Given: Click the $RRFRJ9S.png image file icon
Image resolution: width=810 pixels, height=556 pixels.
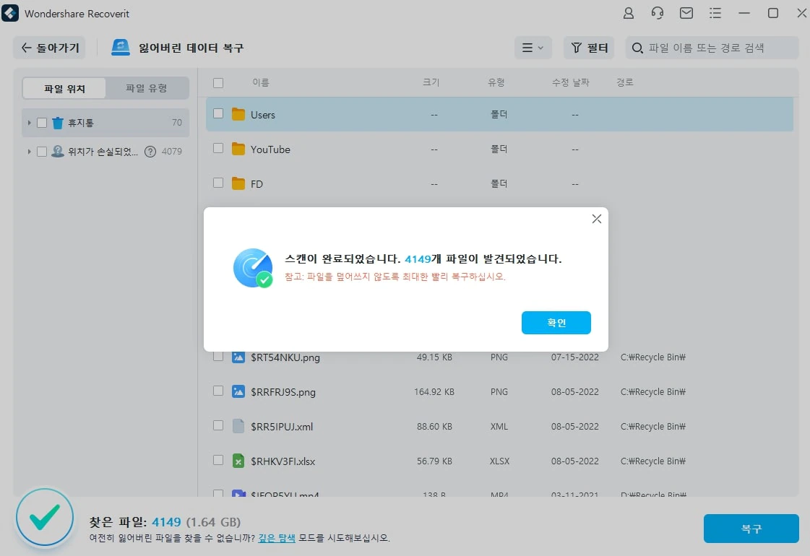Looking at the screenshot, I should click(x=238, y=391).
